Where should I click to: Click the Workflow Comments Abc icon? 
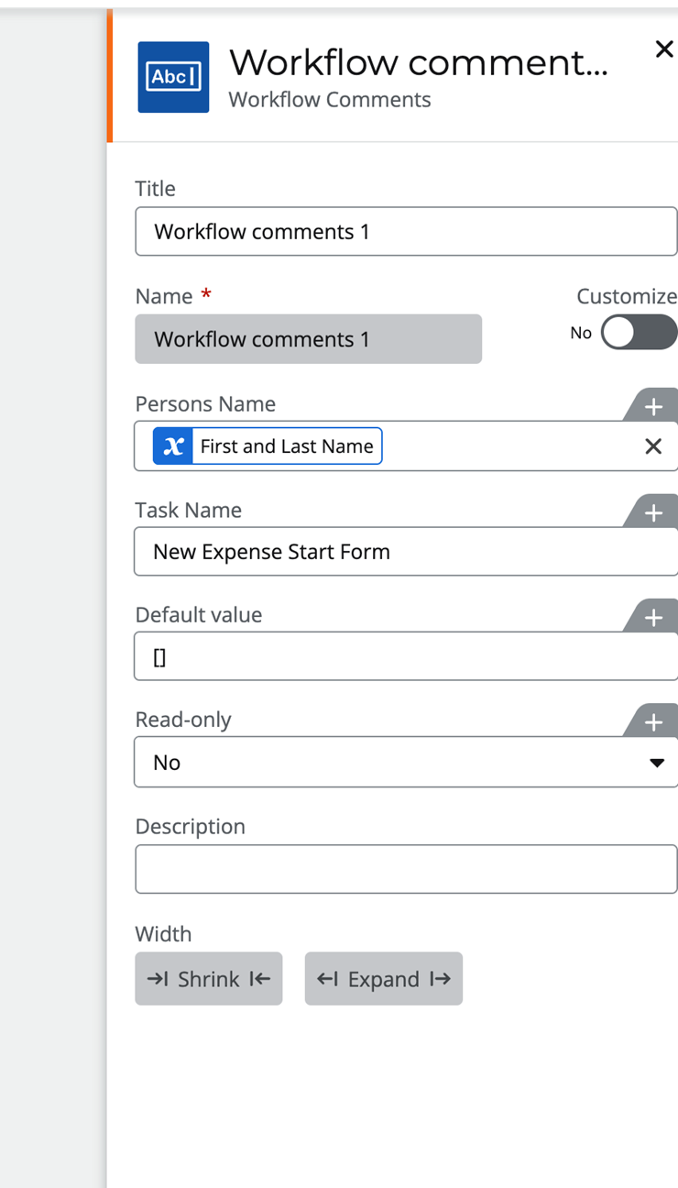point(173,77)
